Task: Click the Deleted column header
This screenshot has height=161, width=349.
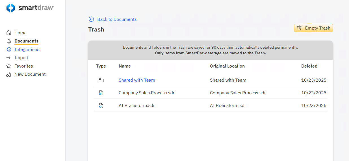Action: 309,66
